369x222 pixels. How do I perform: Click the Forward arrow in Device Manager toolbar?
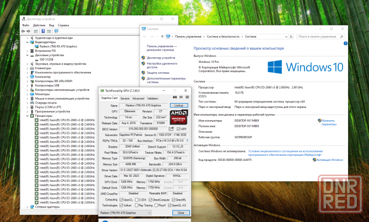coord(29,31)
